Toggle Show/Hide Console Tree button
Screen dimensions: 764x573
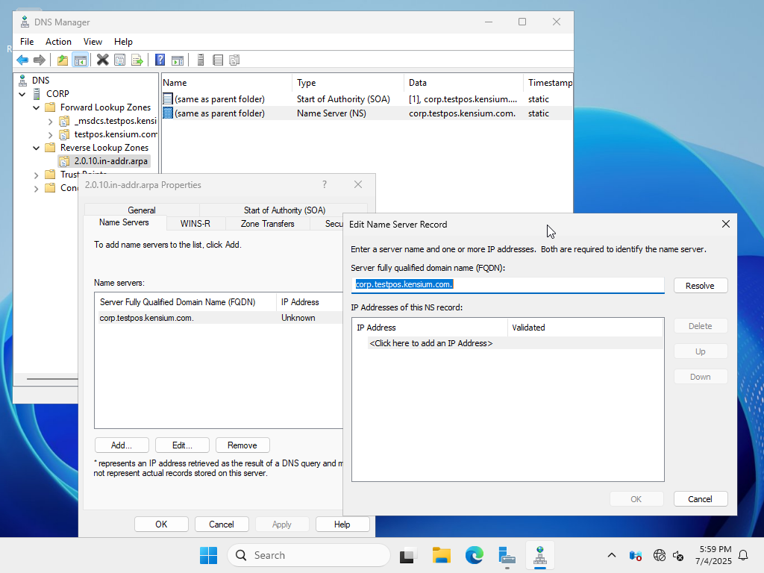click(81, 60)
